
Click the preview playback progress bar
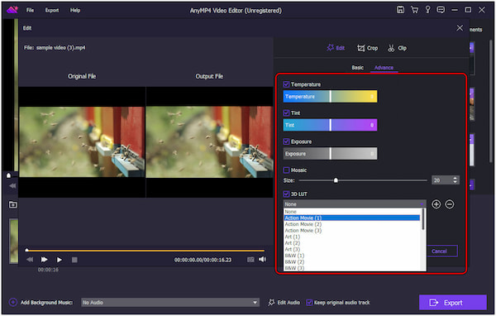coord(145,251)
